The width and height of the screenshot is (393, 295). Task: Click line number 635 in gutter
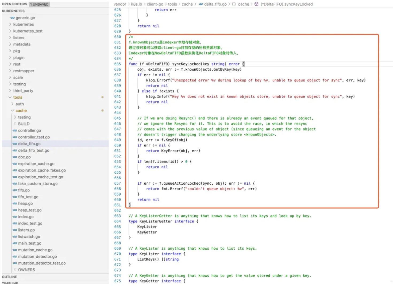[117, 64]
